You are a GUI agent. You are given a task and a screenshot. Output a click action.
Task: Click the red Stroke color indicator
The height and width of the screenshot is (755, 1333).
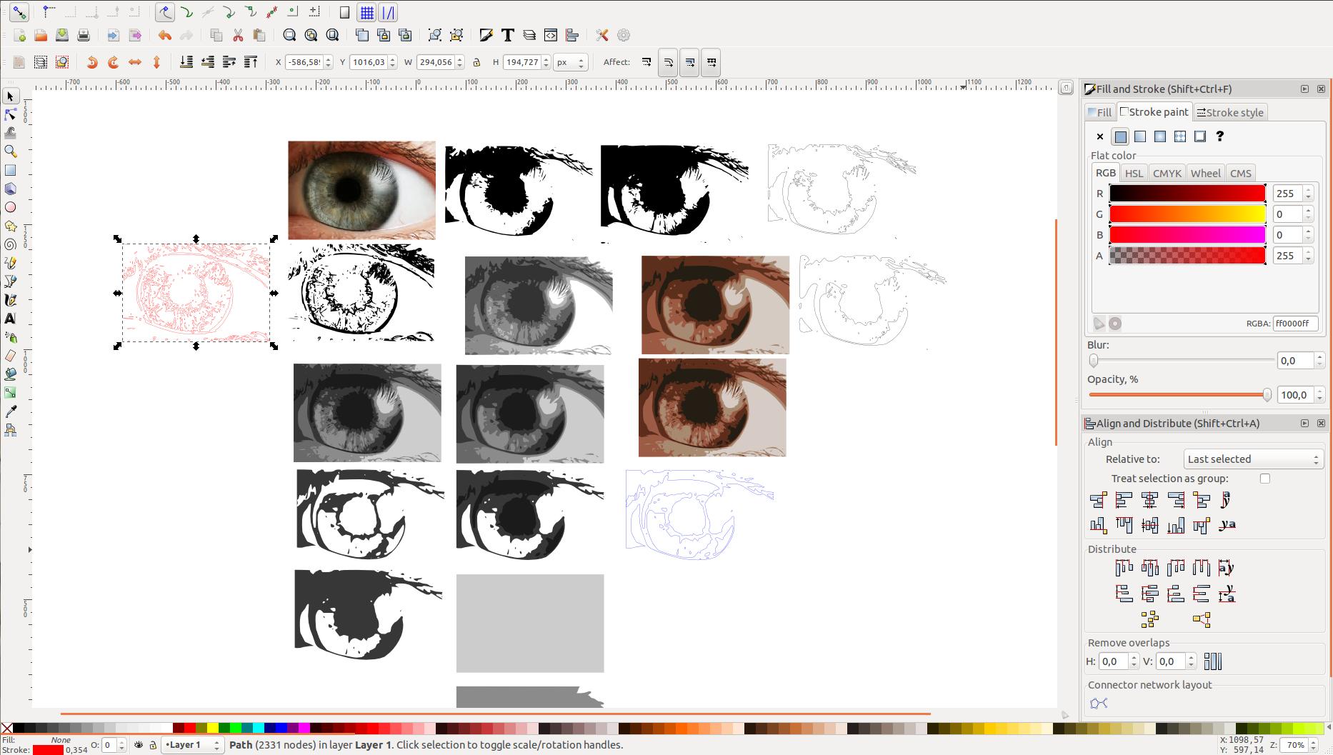coord(48,750)
